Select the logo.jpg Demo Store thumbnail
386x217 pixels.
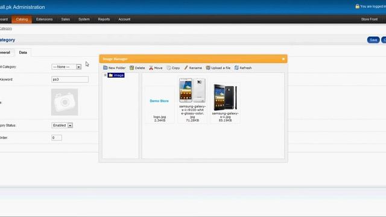point(159,101)
